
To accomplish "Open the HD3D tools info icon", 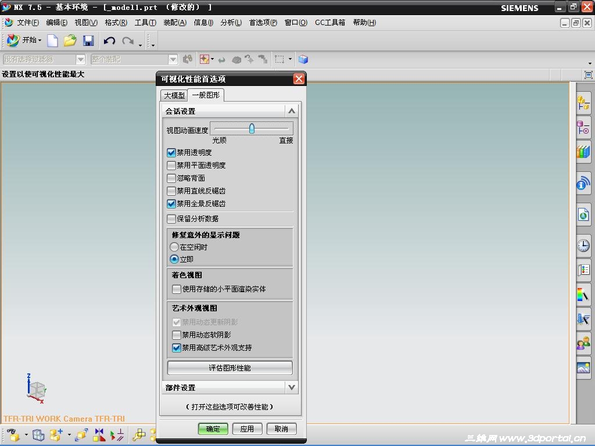I will [x=583, y=184].
